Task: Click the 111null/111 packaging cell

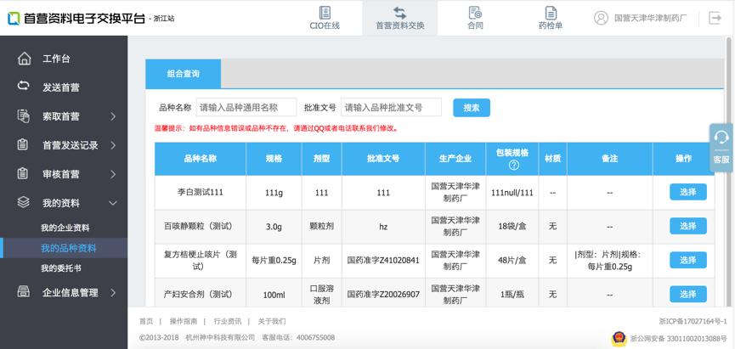Action: (512, 193)
